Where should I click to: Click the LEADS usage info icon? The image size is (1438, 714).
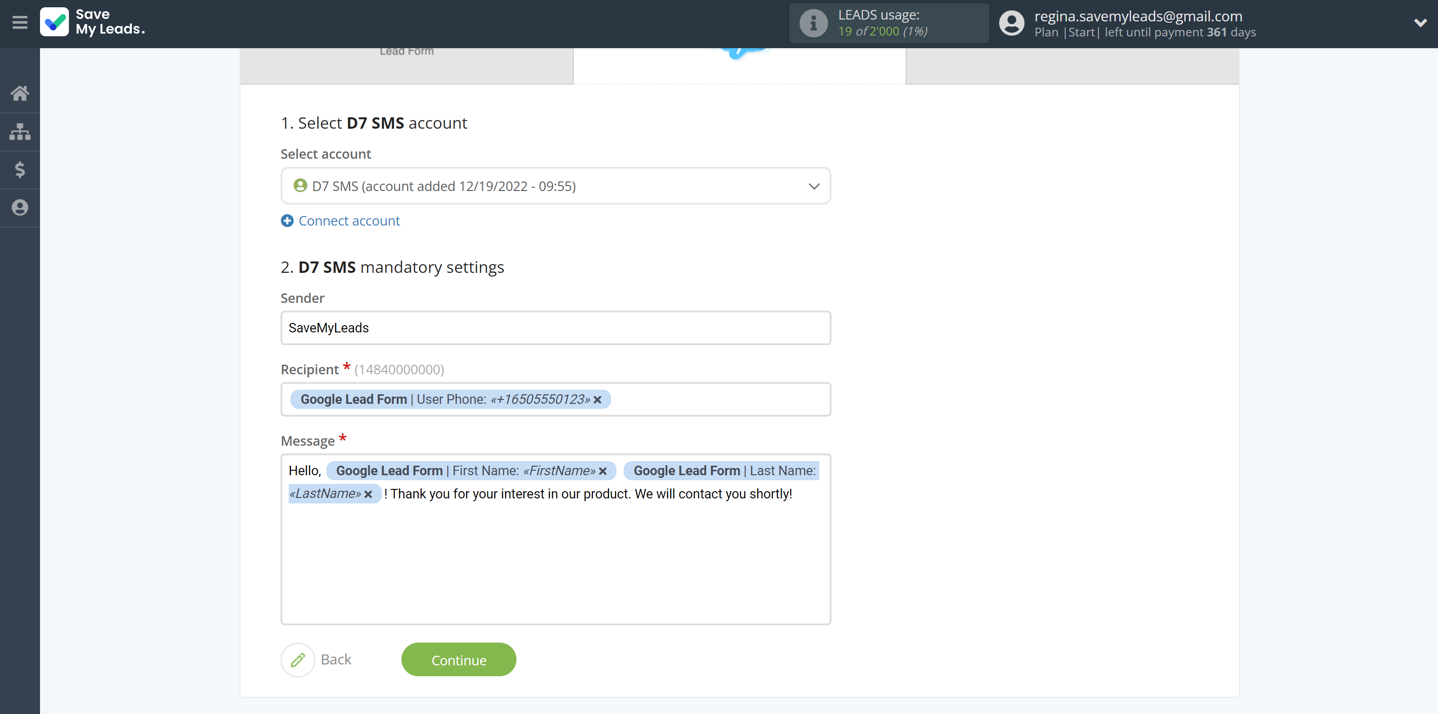pyautogui.click(x=813, y=24)
